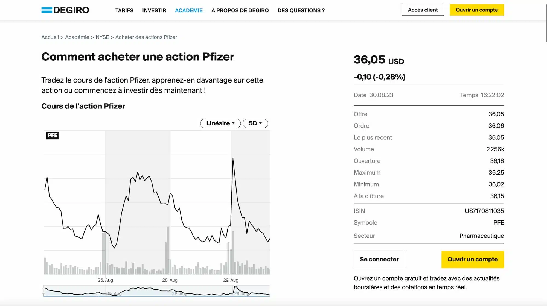The image size is (547, 306).
Task: Click the chart navigator's left handle
Action: (43, 291)
